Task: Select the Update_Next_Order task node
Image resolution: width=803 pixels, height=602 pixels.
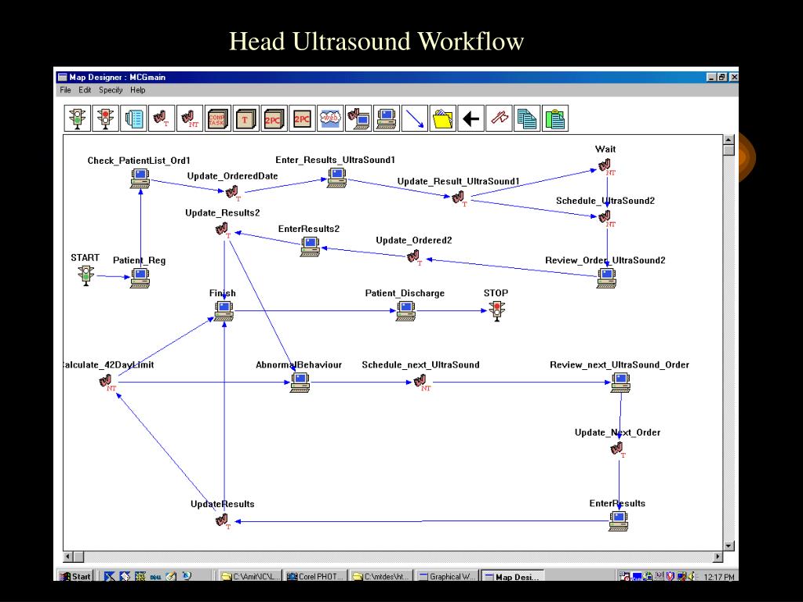Action: coord(618,449)
